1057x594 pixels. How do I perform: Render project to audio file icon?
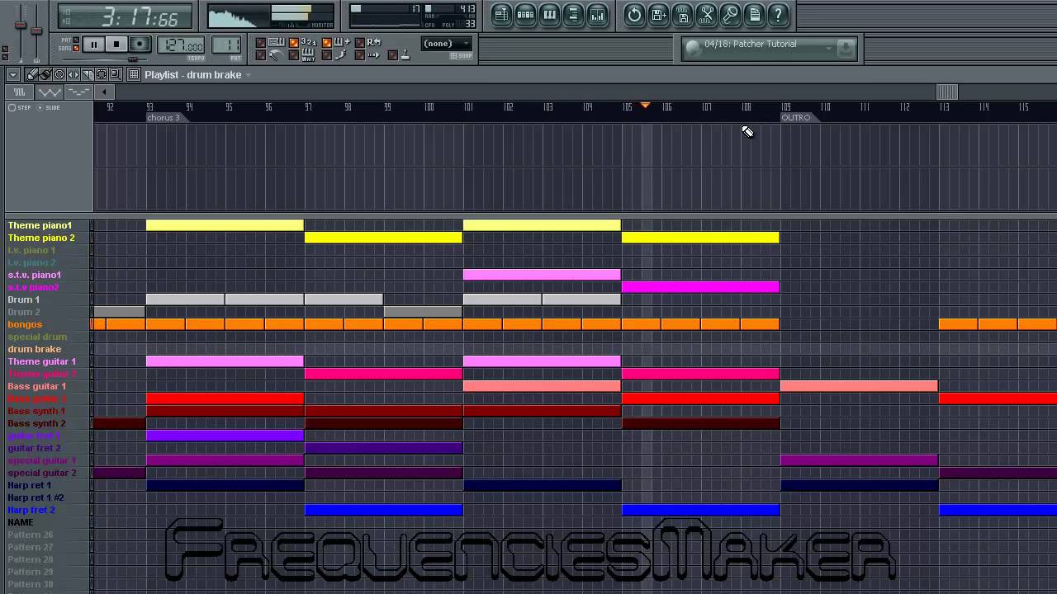point(682,14)
